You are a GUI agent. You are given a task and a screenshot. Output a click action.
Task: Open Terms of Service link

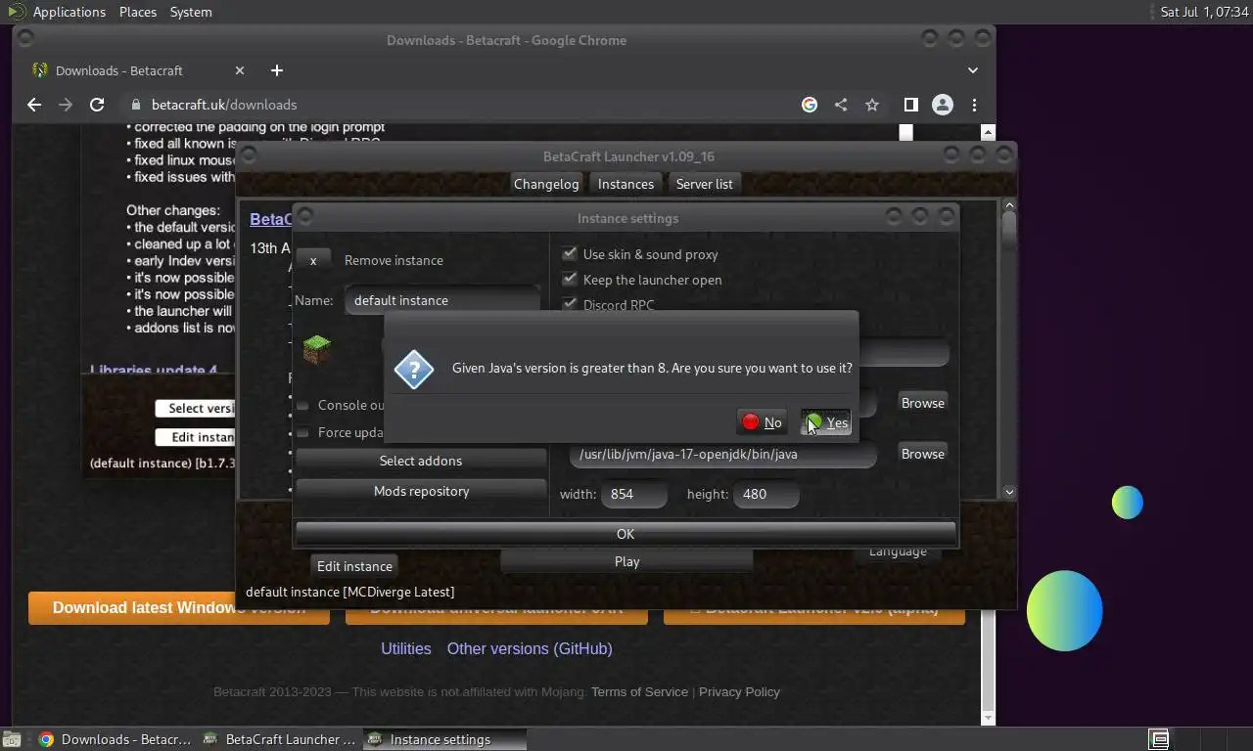point(639,691)
